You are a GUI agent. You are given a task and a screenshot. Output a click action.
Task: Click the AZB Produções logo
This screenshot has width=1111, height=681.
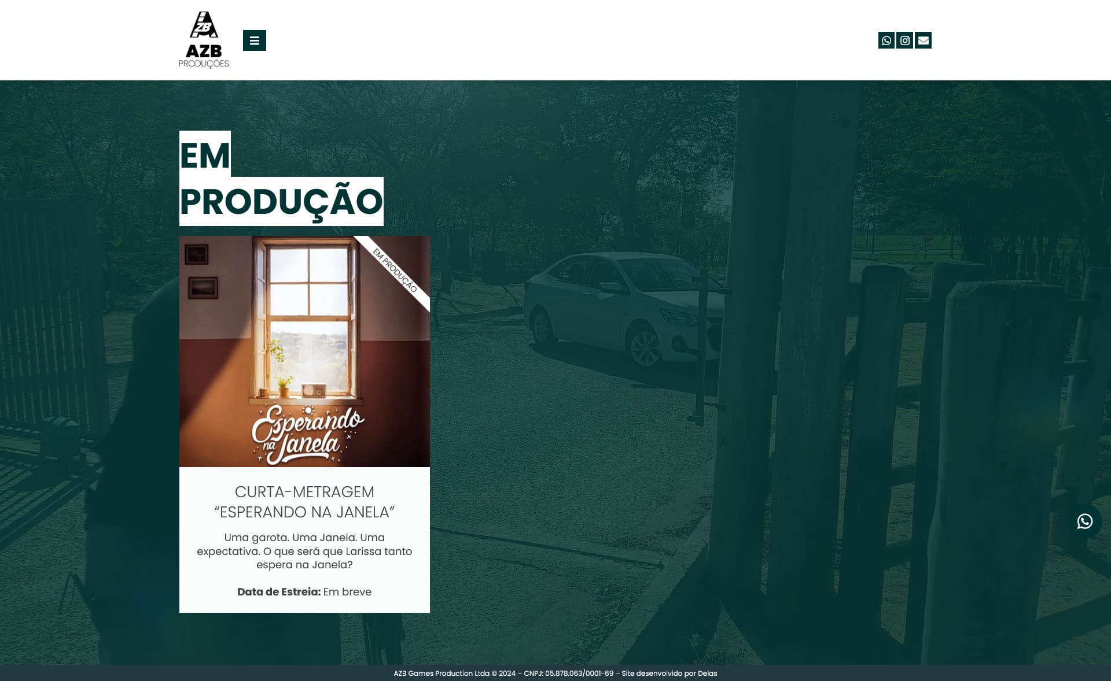tap(204, 40)
